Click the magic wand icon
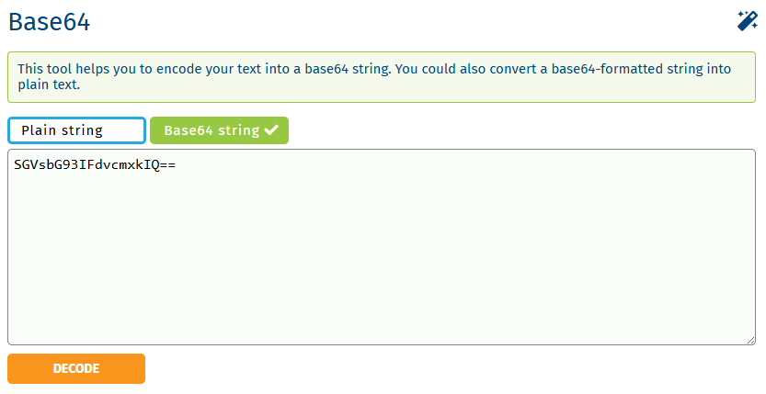Image resolution: width=766 pixels, height=394 pixels. click(x=747, y=21)
